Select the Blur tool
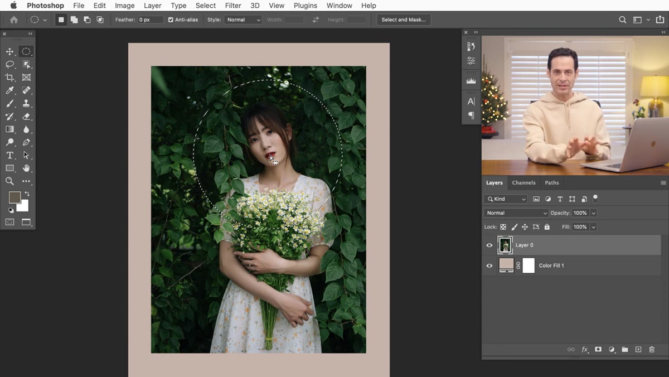This screenshot has width=669, height=377. [26, 129]
